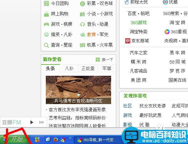Click the magnifier icon beside 查询
Screen dimensions: 188x144
(46, 45)
